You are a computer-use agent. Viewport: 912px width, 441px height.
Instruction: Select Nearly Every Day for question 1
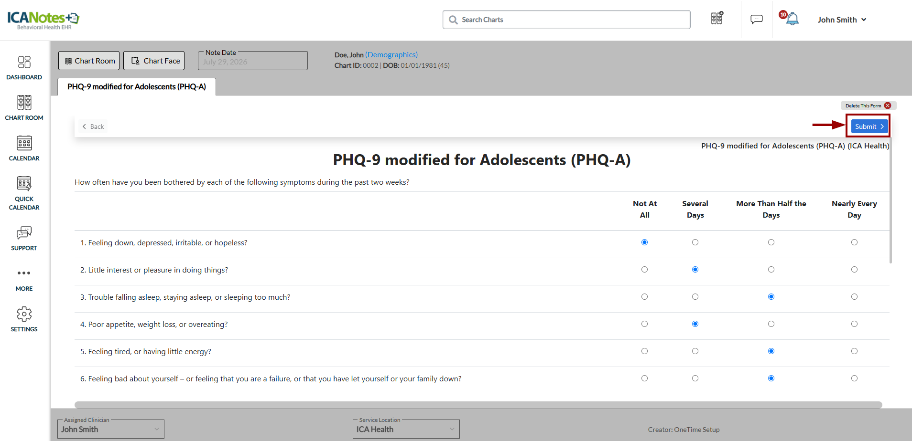pos(854,242)
